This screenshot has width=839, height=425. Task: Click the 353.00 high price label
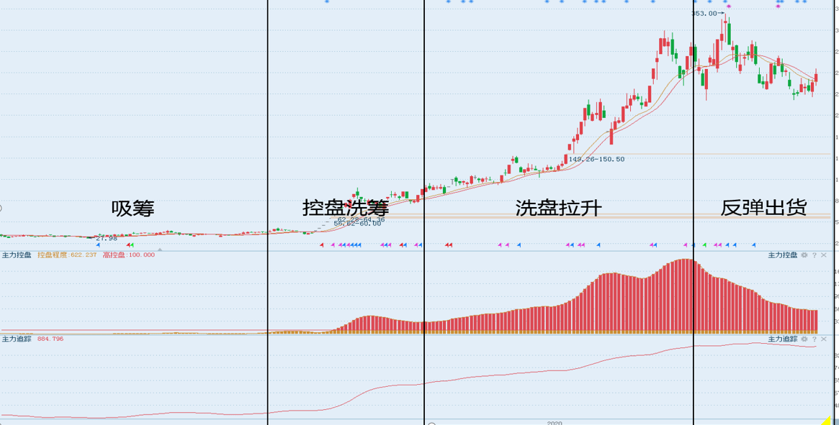click(704, 14)
